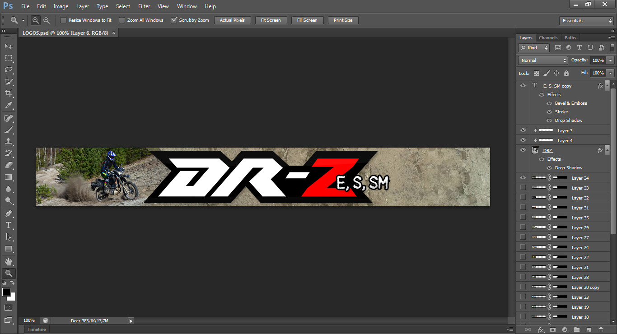Open the Kind filter dropdown
Viewport: 617px width, 334px height.
pyautogui.click(x=534, y=47)
